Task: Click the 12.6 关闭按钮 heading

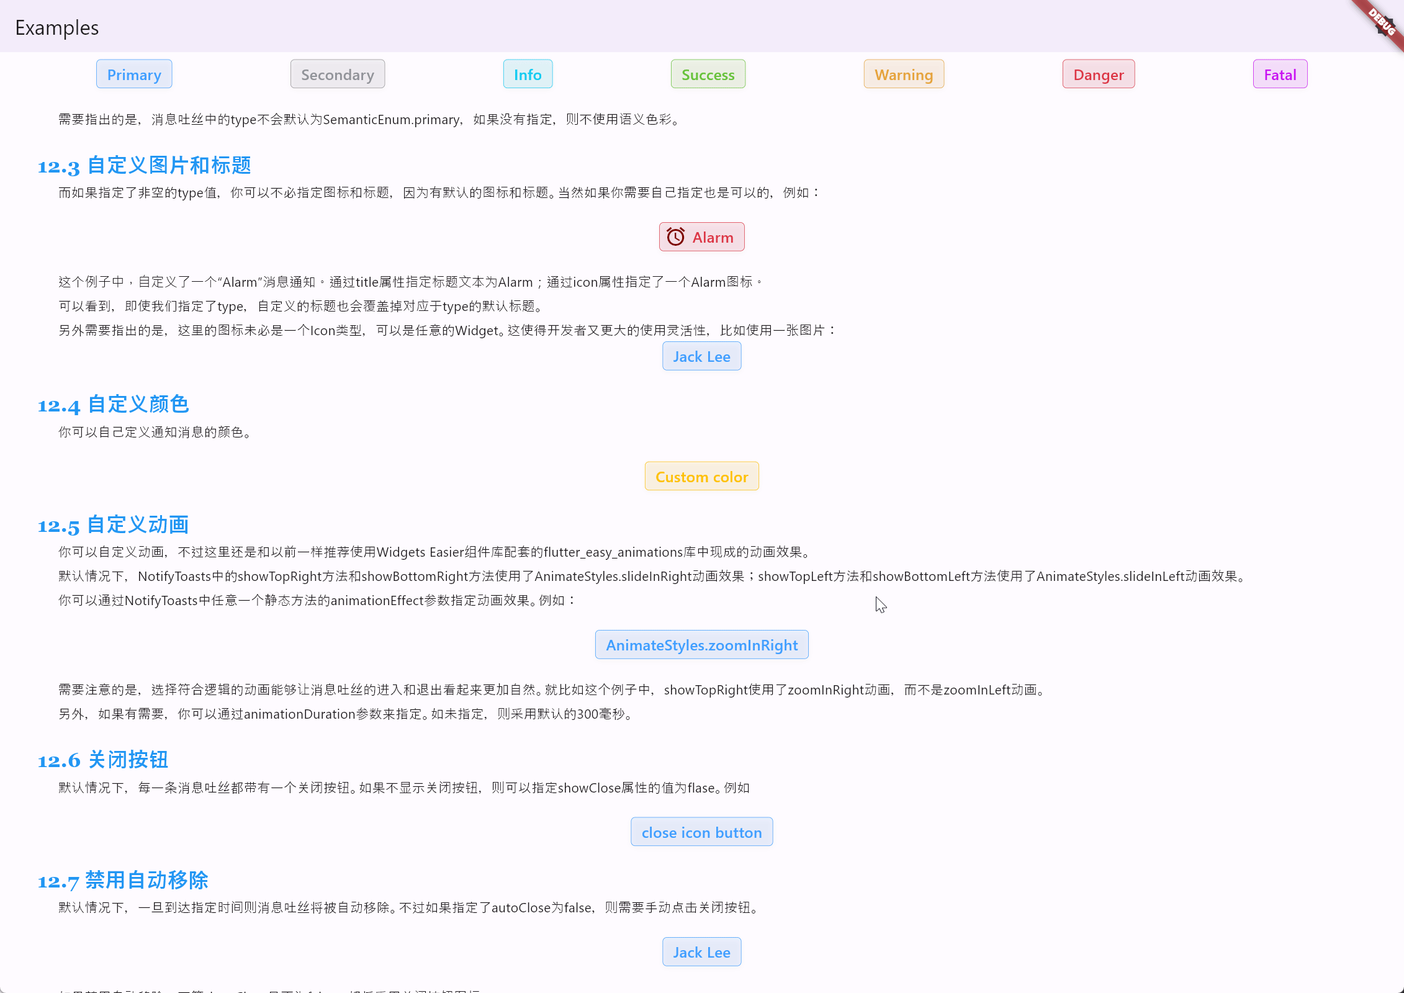Action: 103,760
